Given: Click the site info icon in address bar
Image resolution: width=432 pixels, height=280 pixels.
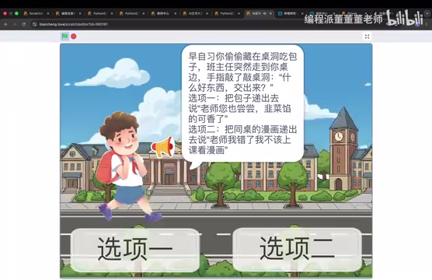Looking at the screenshot, I should (34, 24).
